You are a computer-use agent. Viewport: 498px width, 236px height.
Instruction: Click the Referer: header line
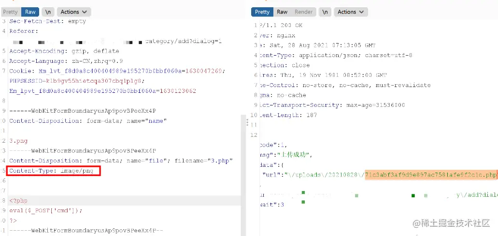[24, 31]
